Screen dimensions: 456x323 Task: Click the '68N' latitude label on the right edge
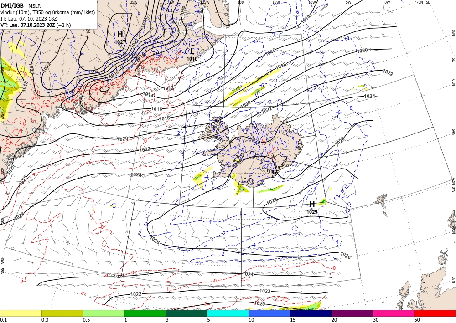click(454, 32)
